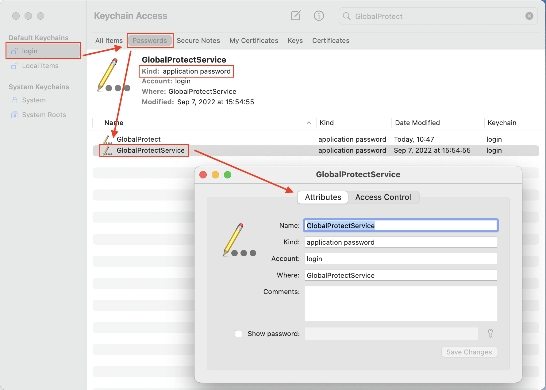Click the Save Changes button
The height and width of the screenshot is (390, 546).
click(x=469, y=352)
